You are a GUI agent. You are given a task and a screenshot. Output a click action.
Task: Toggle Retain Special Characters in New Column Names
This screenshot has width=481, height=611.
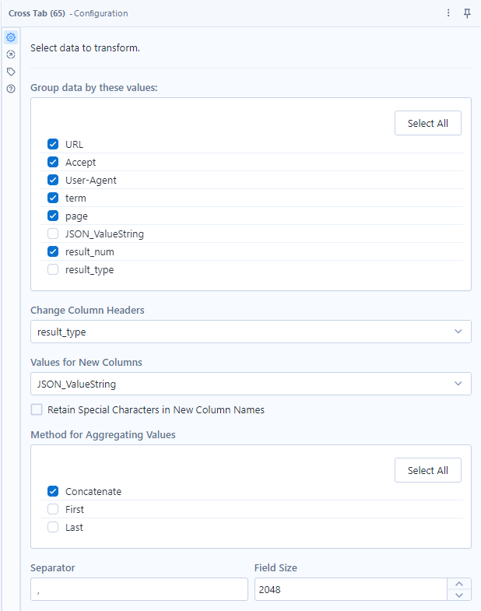pos(37,409)
